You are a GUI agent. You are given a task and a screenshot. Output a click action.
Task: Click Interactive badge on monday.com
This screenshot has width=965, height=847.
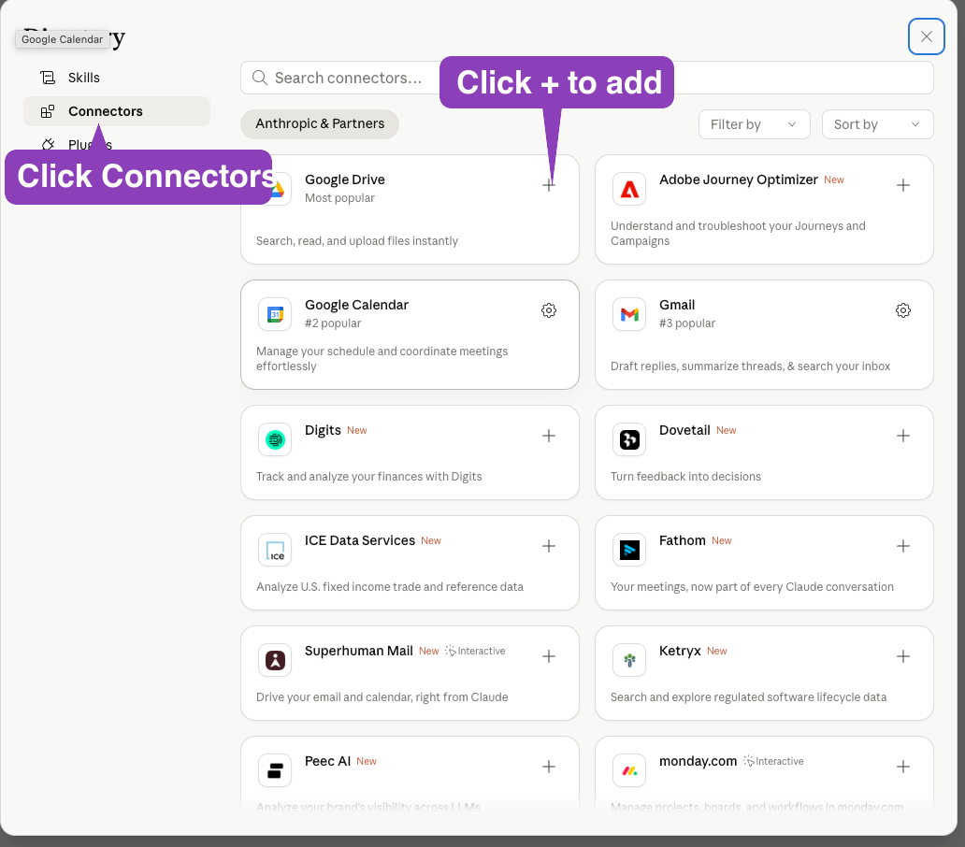773,762
